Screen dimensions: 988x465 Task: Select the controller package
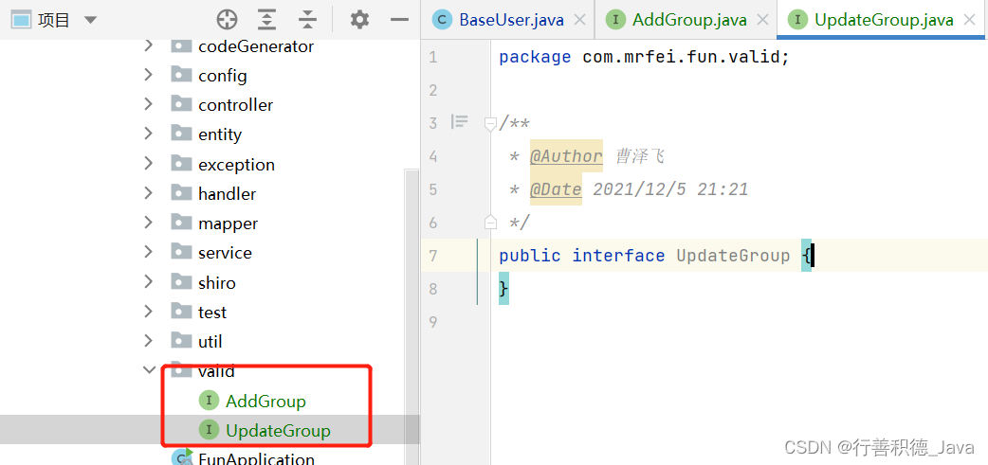pyautogui.click(x=236, y=105)
